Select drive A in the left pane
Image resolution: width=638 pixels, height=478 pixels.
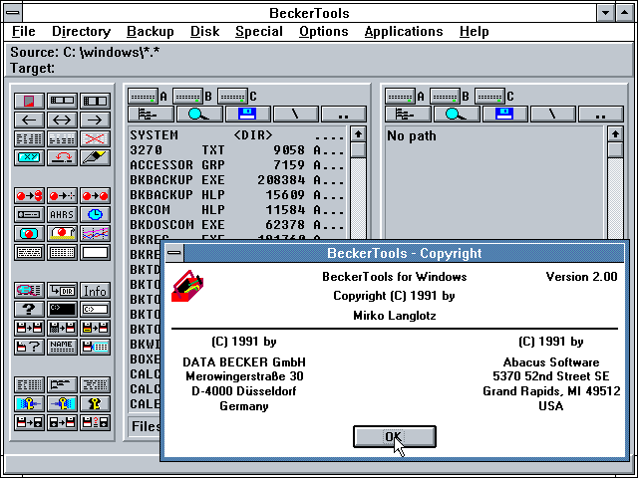[143, 97]
